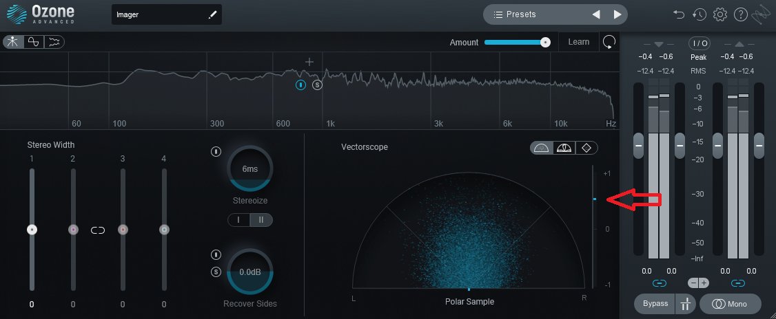Click the circular reset icon beside Learn
The width and height of the screenshot is (776, 319).
point(609,42)
